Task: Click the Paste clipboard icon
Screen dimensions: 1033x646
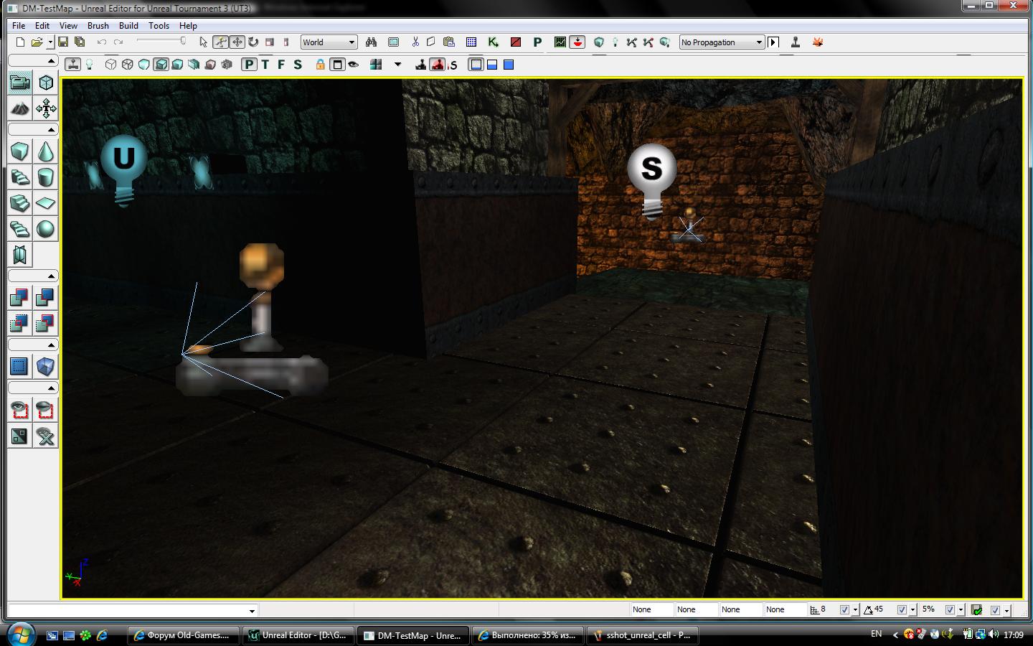Action: coord(449,42)
